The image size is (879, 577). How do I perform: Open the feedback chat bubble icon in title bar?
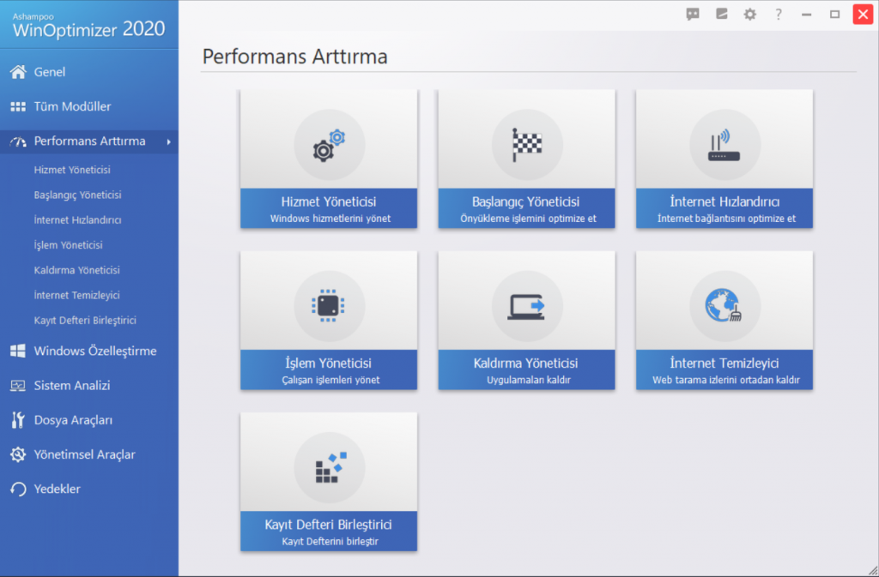click(693, 14)
